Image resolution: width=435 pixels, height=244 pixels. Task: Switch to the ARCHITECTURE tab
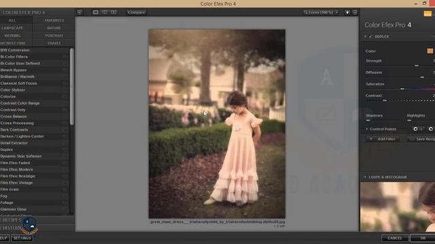tap(13, 43)
